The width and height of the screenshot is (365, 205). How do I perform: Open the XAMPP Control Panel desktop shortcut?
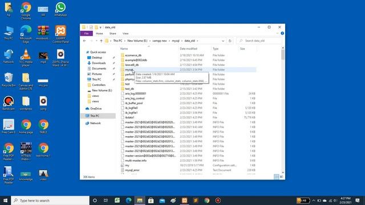(x=60, y=34)
